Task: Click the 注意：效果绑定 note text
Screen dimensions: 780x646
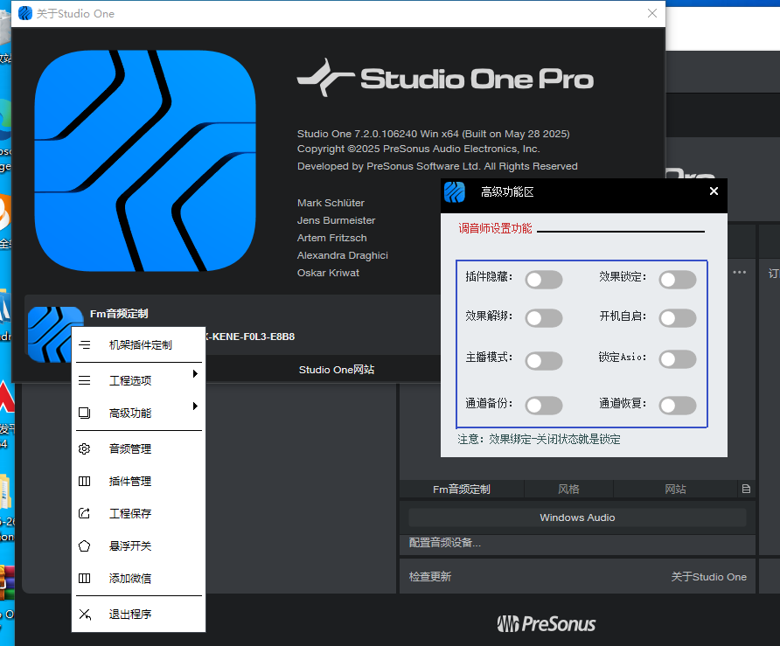Action: point(539,439)
